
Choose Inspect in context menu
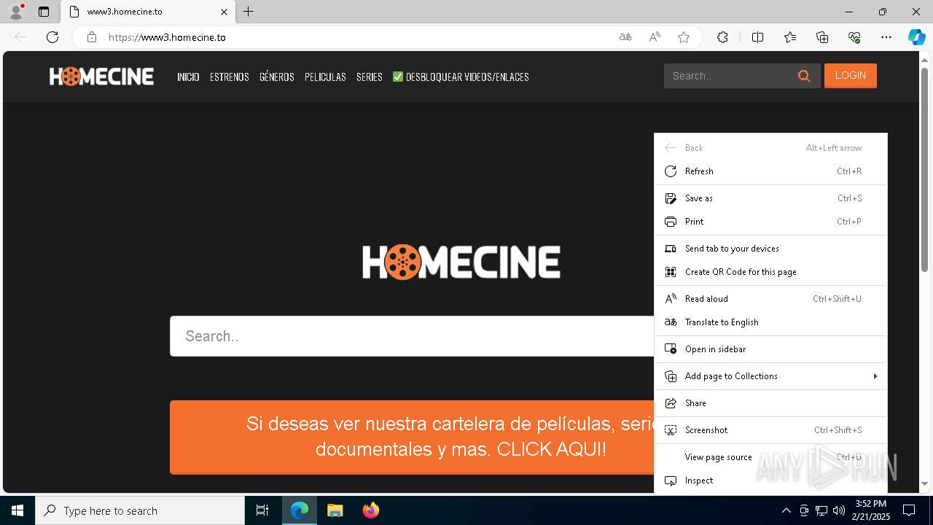(770, 481)
